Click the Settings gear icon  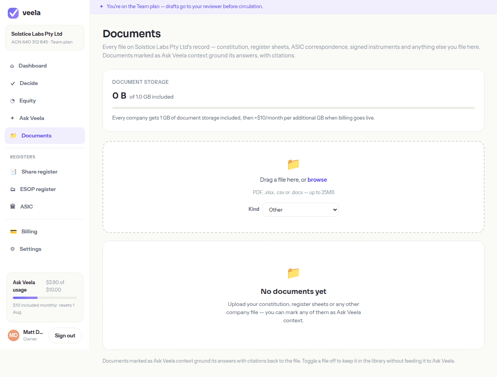(12, 249)
